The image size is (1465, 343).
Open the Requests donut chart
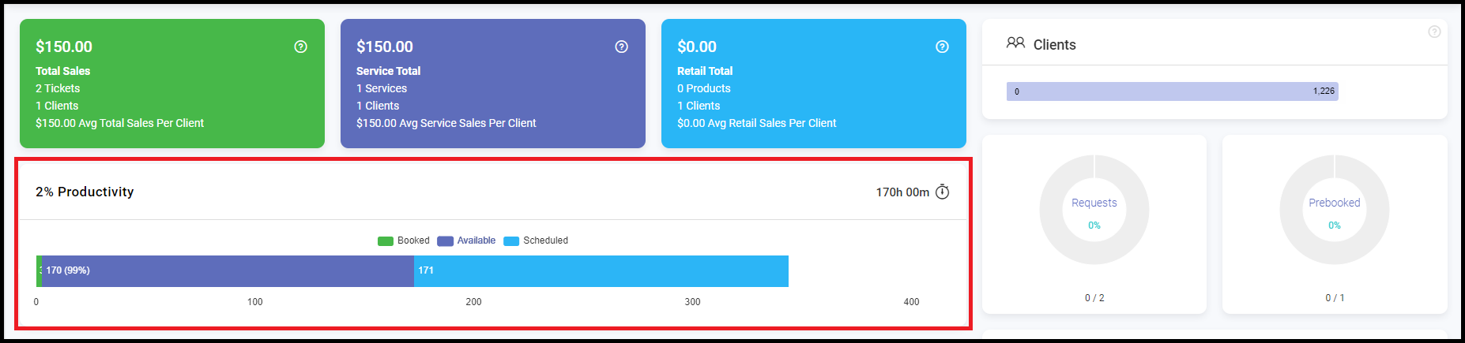pyautogui.click(x=1094, y=210)
